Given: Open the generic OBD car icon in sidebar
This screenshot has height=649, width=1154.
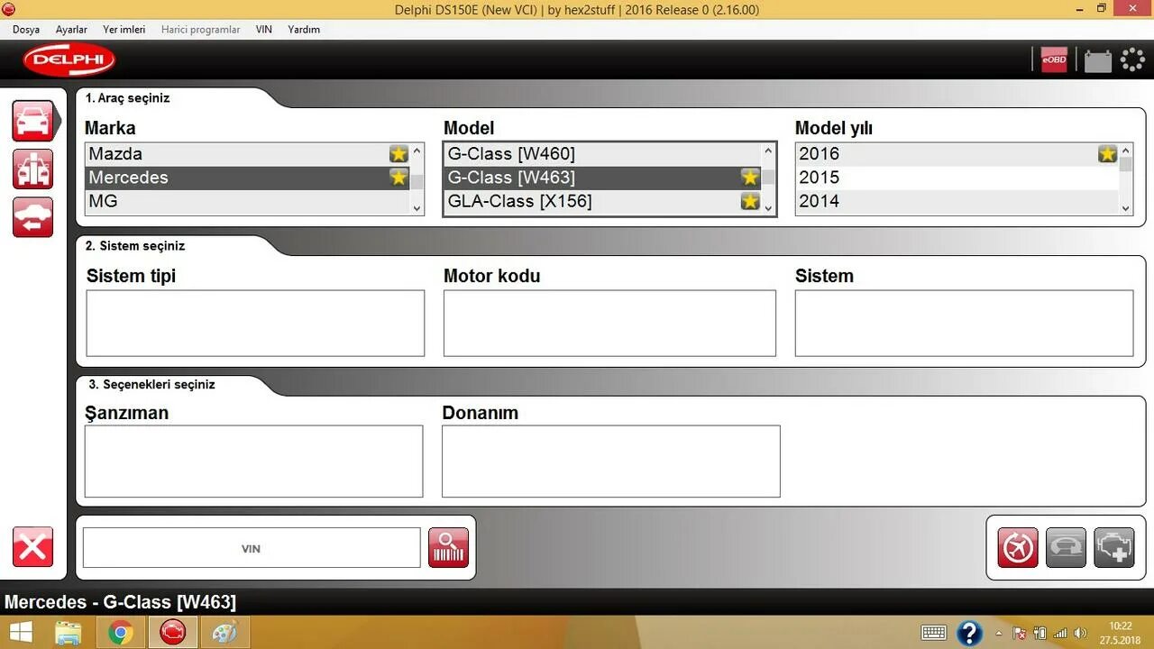Looking at the screenshot, I should [32, 217].
